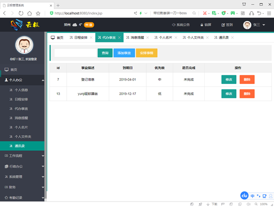Image resolution: width=274 pixels, height=207 pixels.
Task: Click the green 查询 search button
Action: tap(105, 53)
